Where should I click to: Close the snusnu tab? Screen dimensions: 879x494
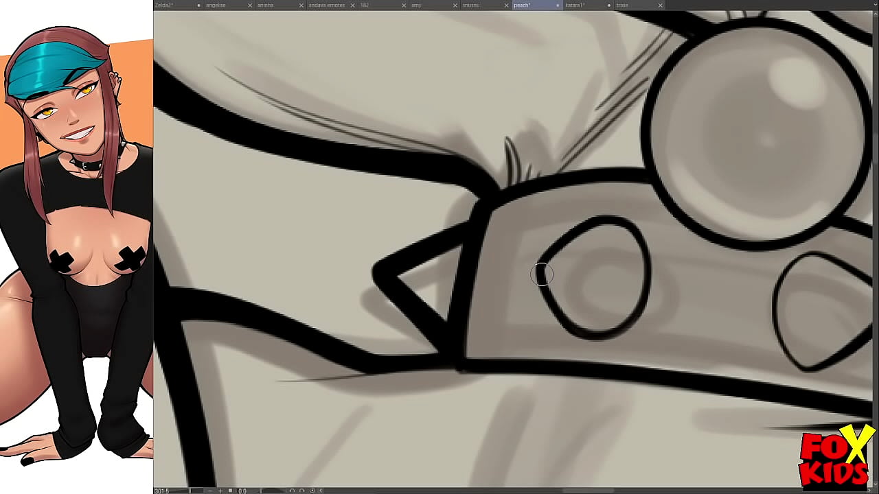pyautogui.click(x=507, y=5)
